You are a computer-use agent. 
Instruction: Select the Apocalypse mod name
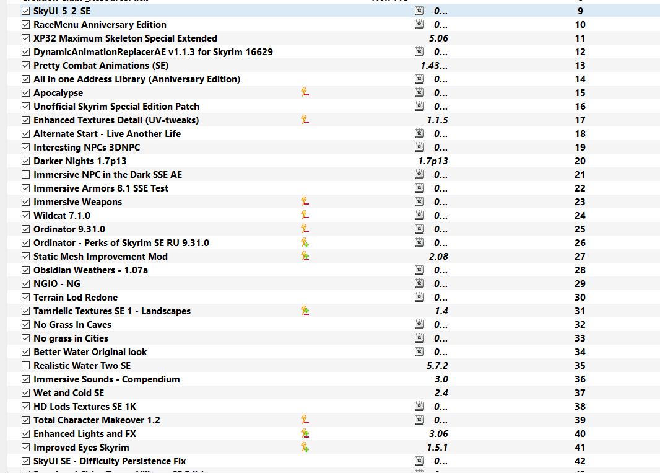58,93
